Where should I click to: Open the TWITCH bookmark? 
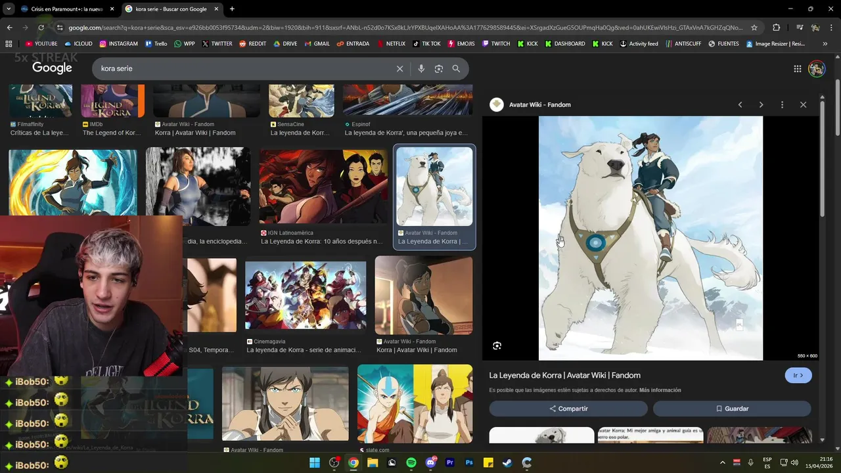(495, 44)
